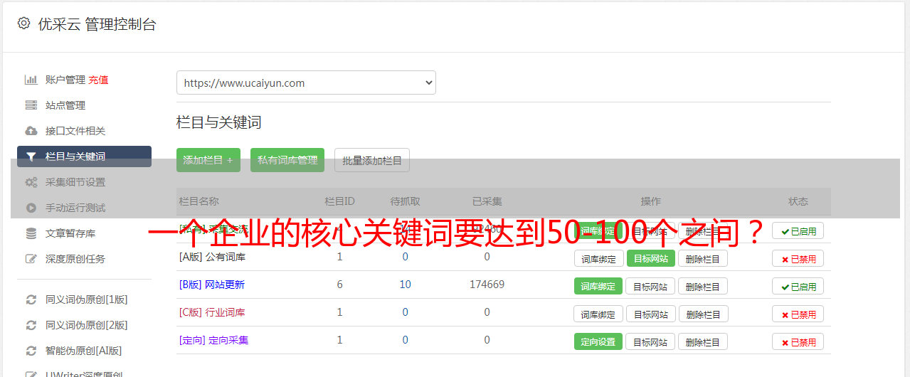The width and height of the screenshot is (910, 377).
Task: Click the green 添加栏目 + button
Action: [x=208, y=160]
